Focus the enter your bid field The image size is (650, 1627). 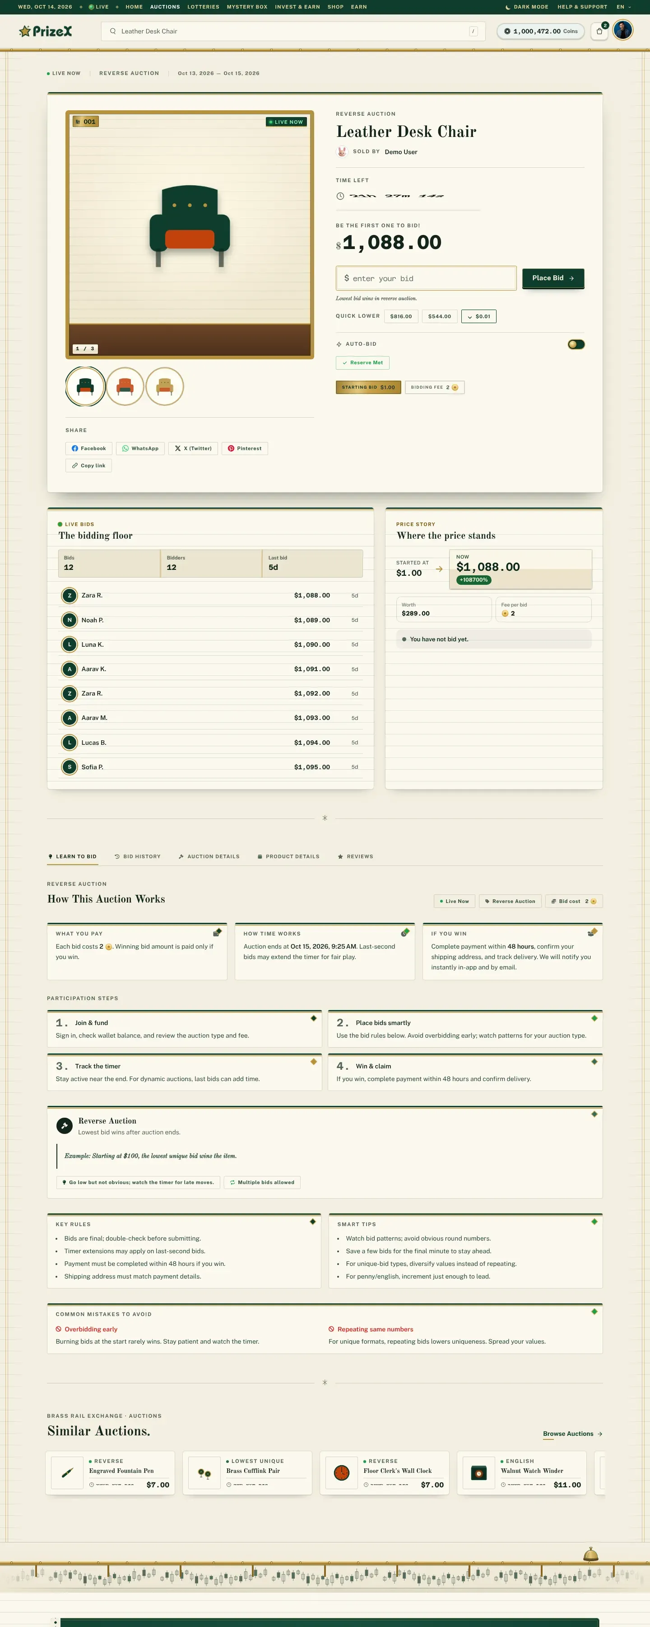click(x=426, y=278)
